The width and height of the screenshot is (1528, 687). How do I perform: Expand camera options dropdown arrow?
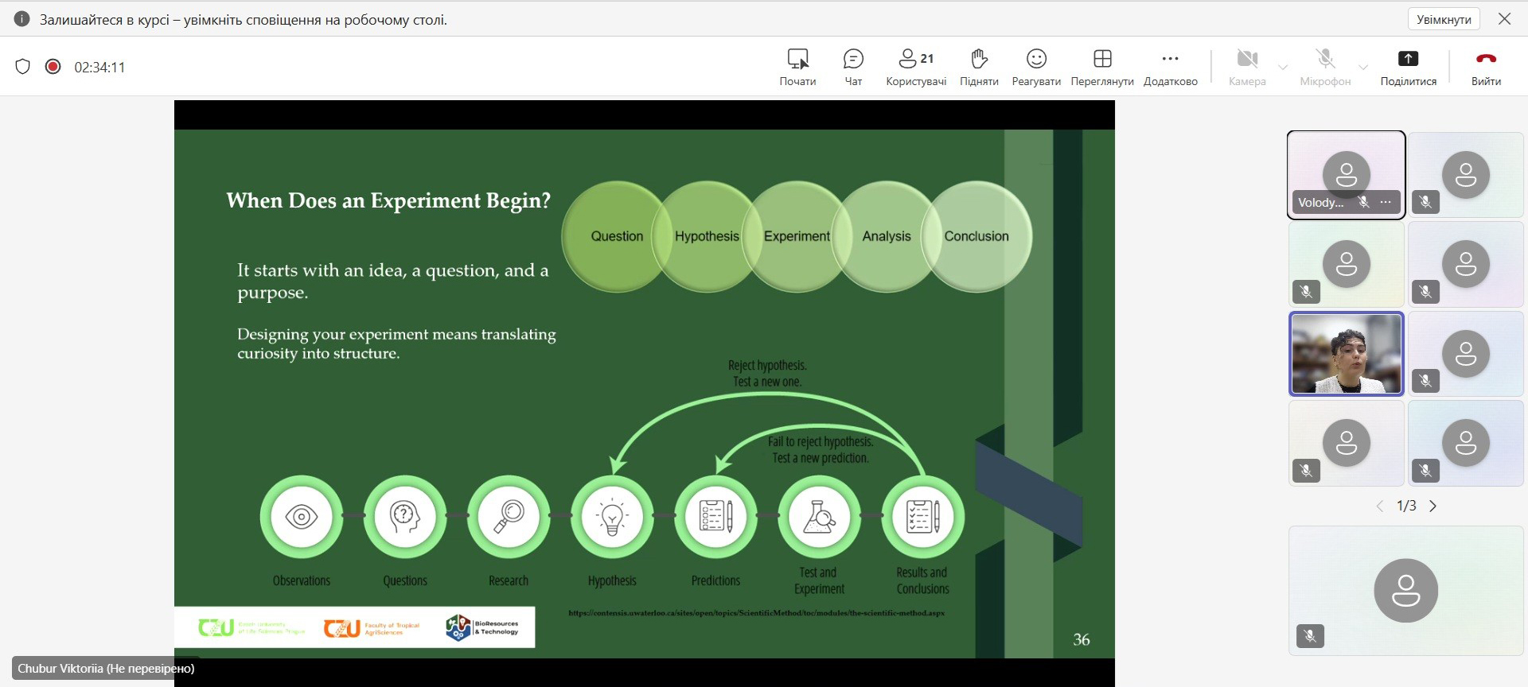[1283, 68]
